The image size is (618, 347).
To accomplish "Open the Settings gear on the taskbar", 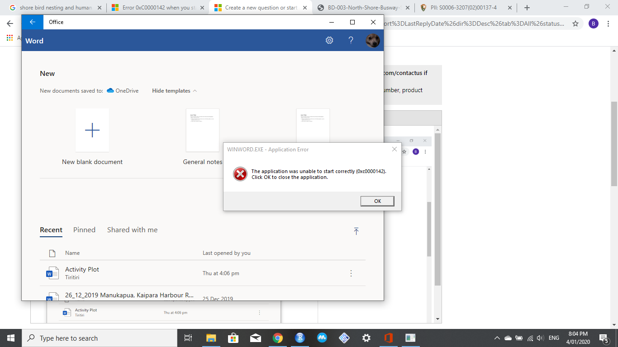I will tap(366, 338).
